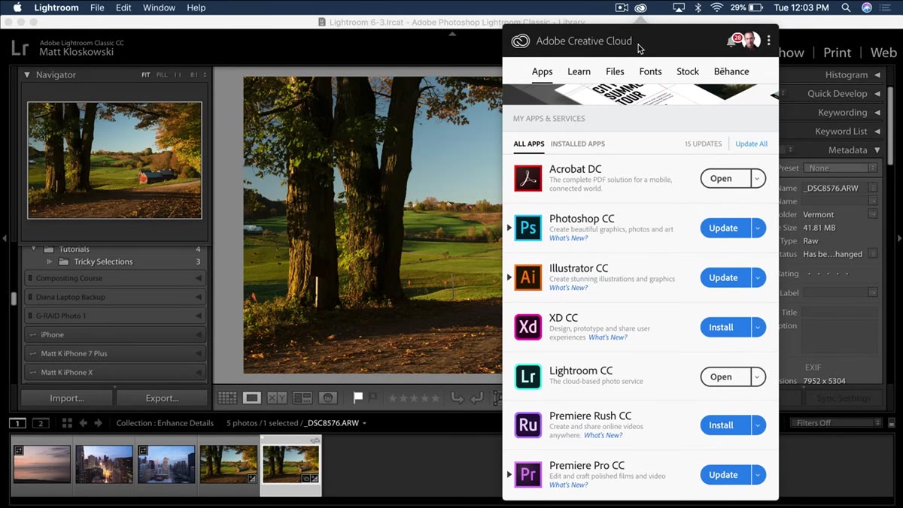Open Creative Cloud notifications bell

[731, 41]
